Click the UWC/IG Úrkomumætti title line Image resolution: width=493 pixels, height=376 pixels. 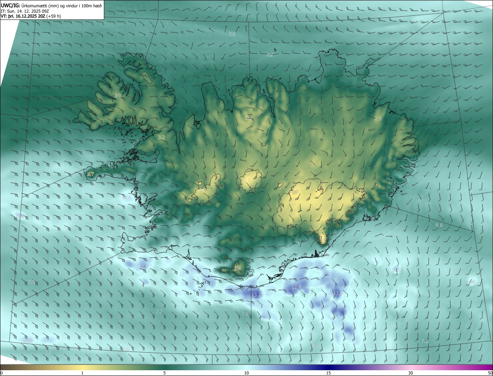[51, 5]
